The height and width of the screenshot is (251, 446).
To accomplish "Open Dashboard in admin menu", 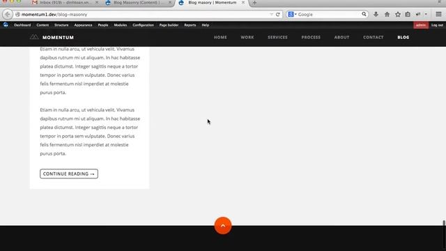I will pyautogui.click(x=22, y=25).
